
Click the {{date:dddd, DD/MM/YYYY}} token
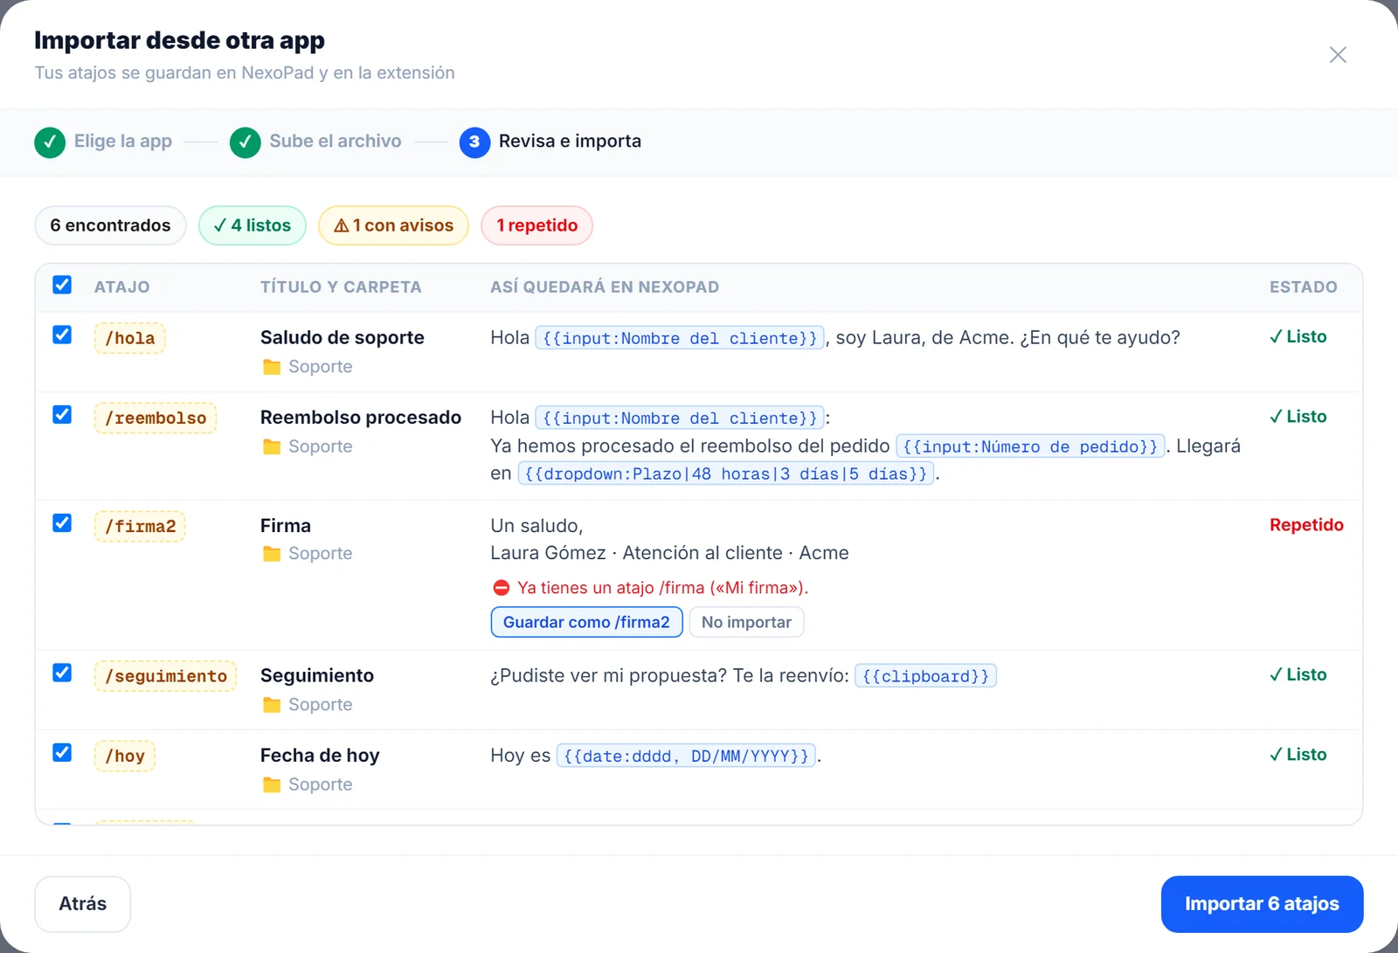686,756
